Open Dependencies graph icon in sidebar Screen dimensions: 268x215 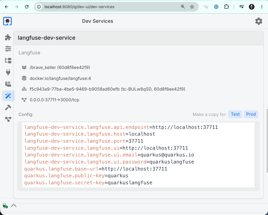pyautogui.click(x=8, y=119)
